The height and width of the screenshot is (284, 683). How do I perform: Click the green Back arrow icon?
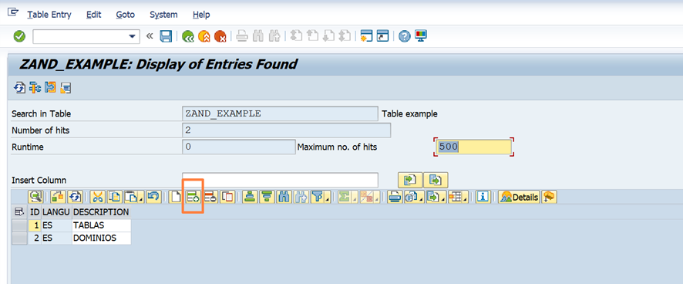(188, 36)
